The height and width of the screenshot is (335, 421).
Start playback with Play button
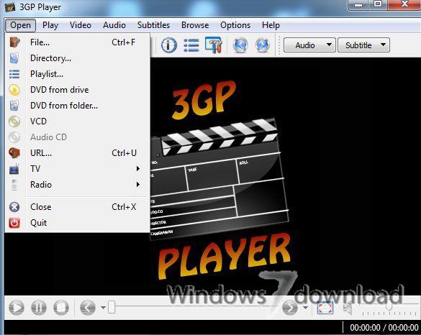17,308
